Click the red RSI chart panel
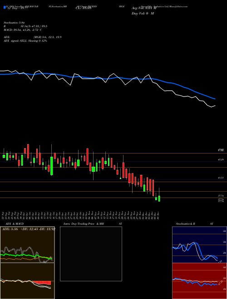 coord(199,281)
